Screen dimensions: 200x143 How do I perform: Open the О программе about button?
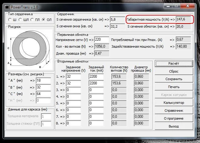pyautogui.click(x=174, y=119)
